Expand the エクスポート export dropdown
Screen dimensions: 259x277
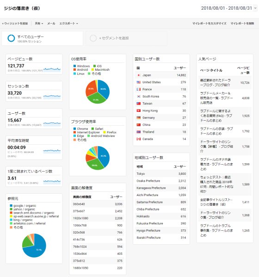tap(68, 23)
